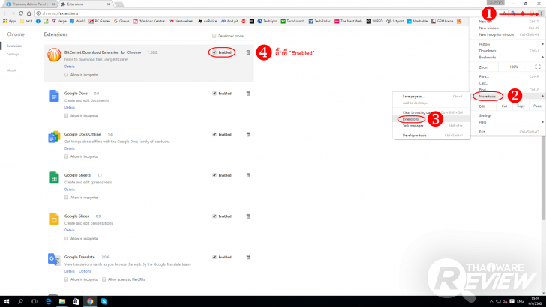Disable Google Docs Offline checkbox

click(214, 134)
